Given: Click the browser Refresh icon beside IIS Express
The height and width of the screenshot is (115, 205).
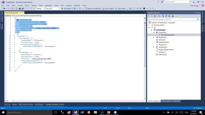Looking at the screenshot, I should [75, 9].
